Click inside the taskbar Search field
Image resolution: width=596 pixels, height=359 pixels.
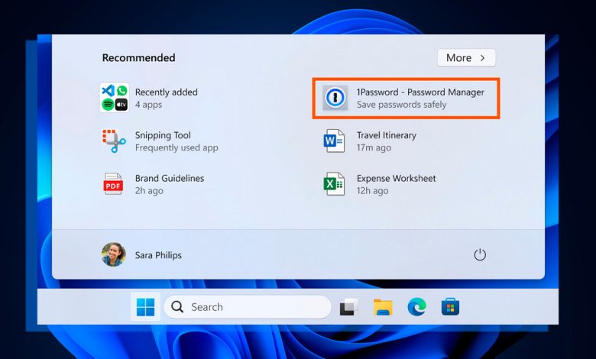(x=248, y=307)
